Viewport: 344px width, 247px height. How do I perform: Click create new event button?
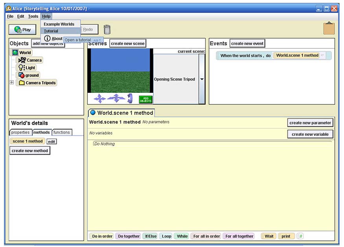click(247, 44)
